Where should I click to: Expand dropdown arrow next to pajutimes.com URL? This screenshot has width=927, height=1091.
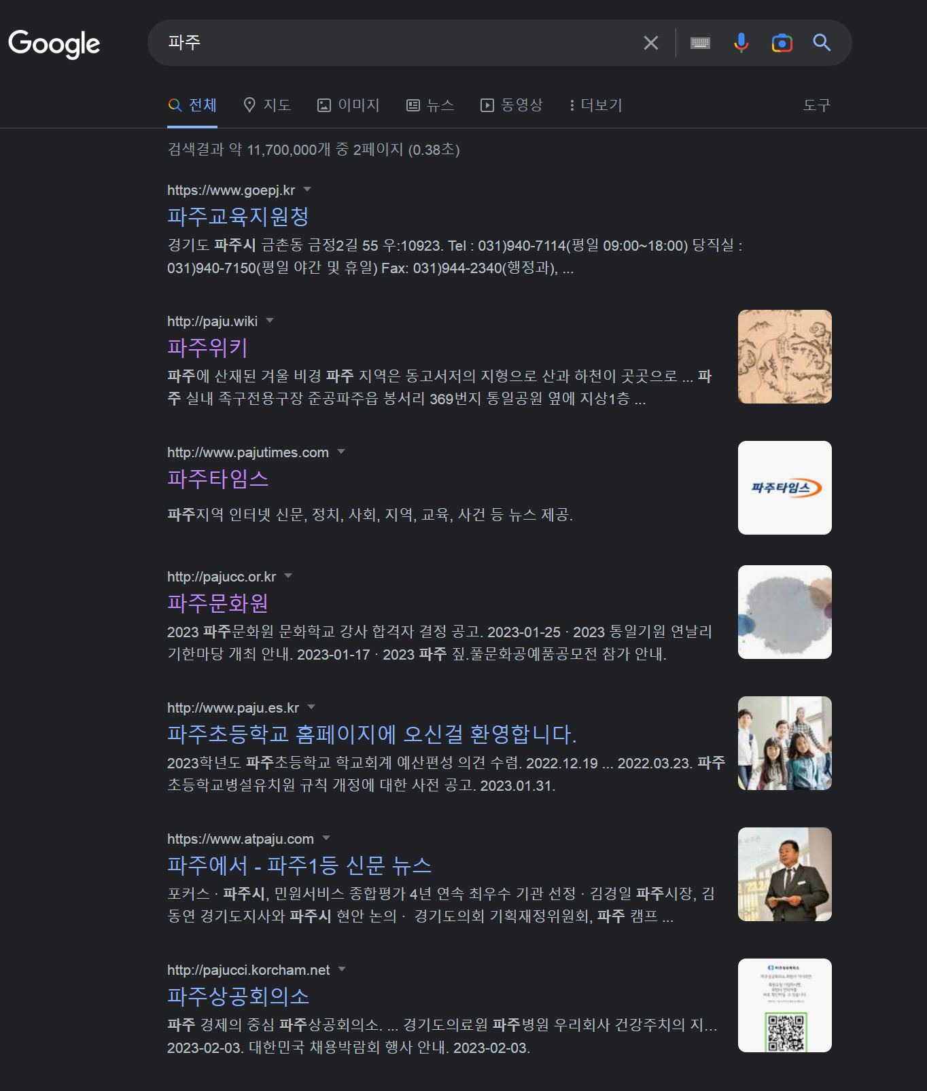coord(341,452)
